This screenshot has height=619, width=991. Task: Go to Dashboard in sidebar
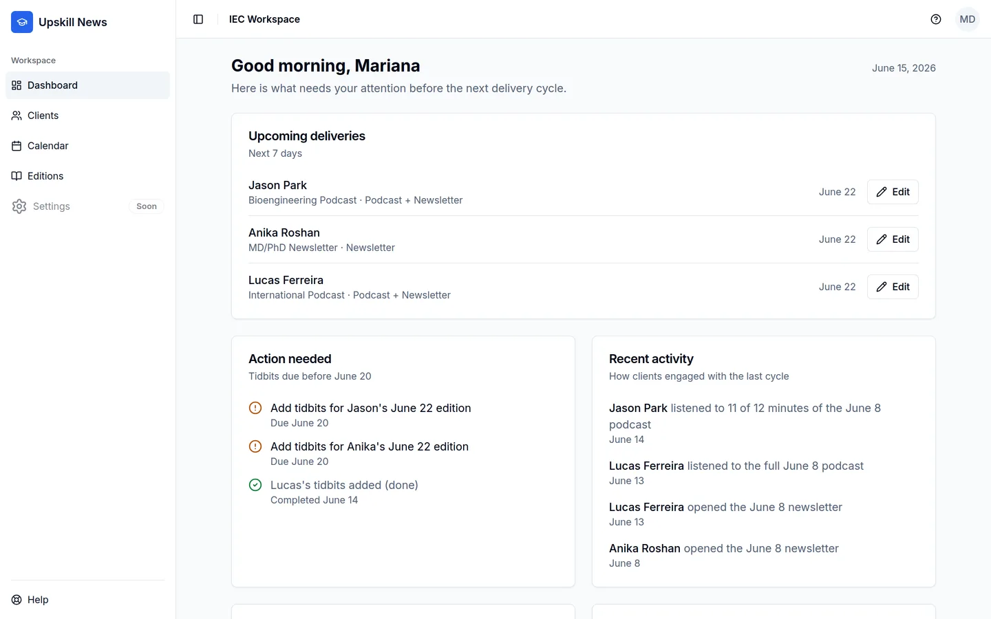(x=87, y=85)
